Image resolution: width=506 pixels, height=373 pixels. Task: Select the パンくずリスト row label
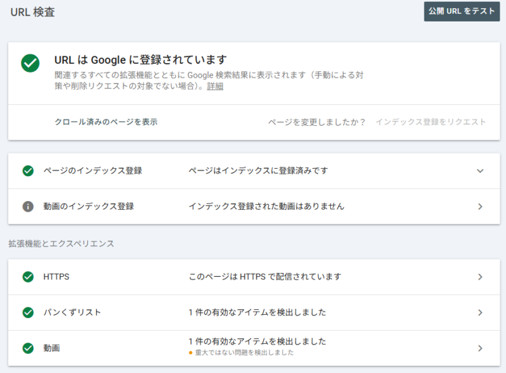click(x=72, y=312)
